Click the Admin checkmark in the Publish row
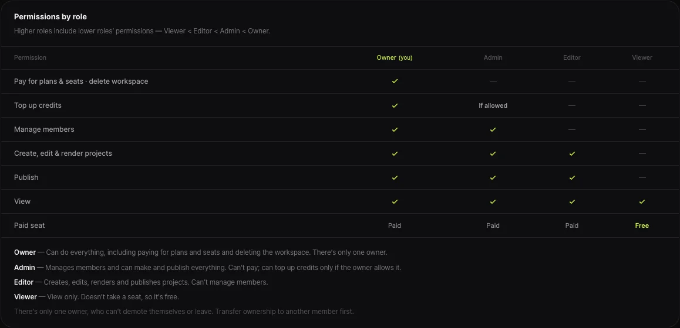 [493, 177]
